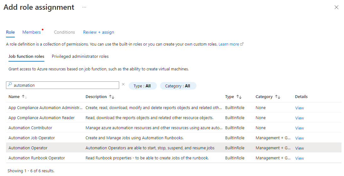Go to the Review + assign tab
Screen dimensions: 344x176
pyautogui.click(x=98, y=32)
